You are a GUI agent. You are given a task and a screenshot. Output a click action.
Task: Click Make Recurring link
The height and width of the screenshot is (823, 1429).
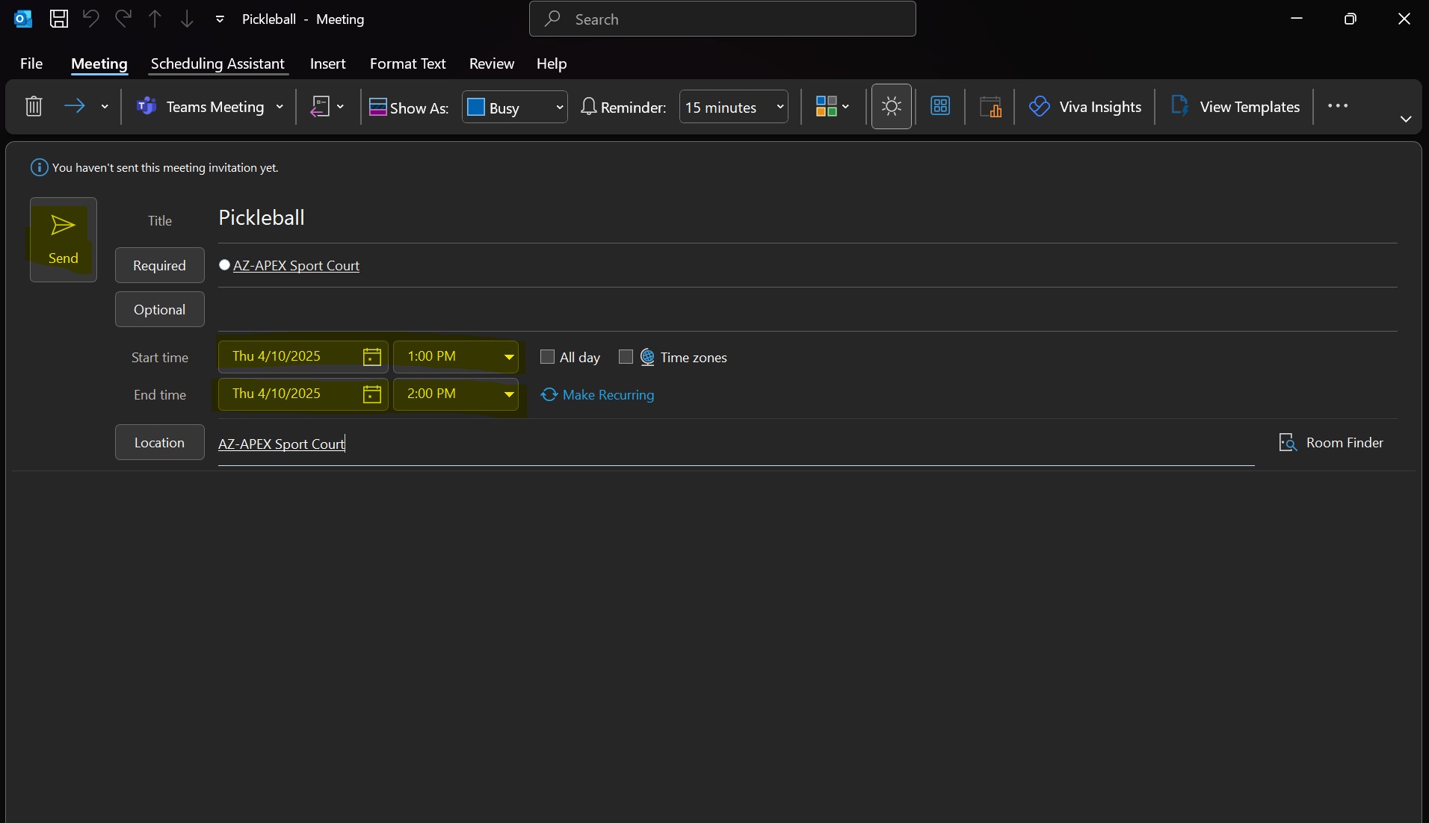597,394
